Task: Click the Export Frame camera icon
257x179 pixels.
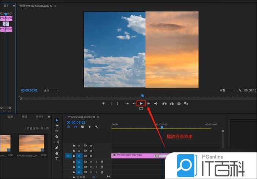Action: (179, 104)
